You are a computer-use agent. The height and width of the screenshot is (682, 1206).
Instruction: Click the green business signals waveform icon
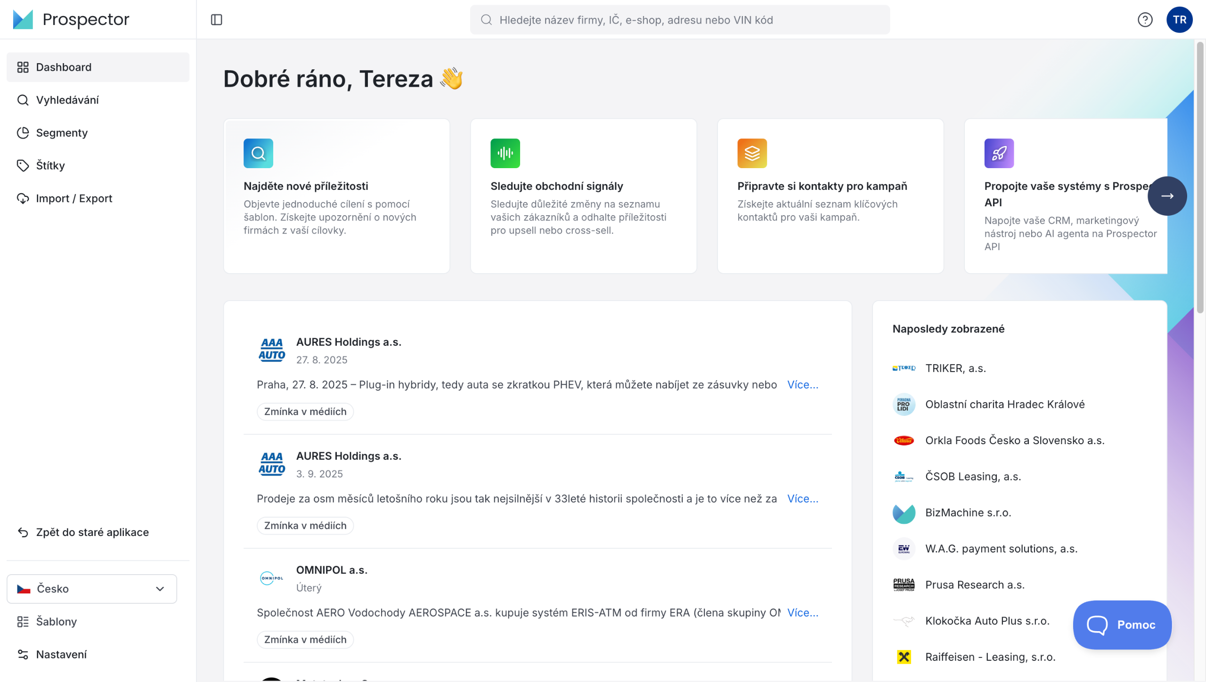click(x=505, y=153)
